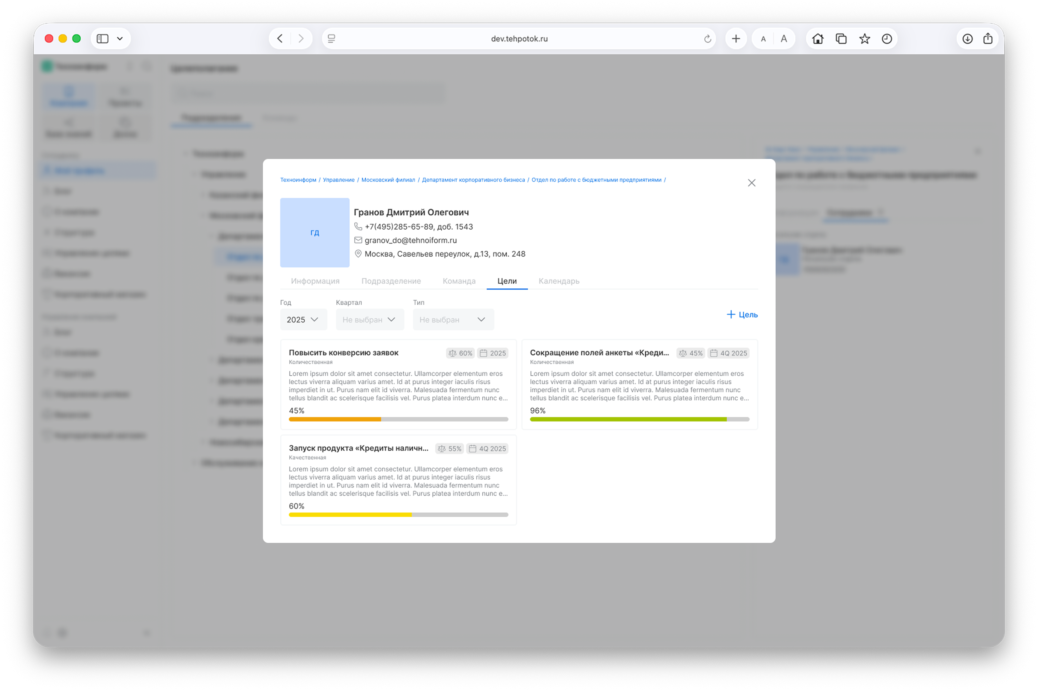Open browser home page icon
1038x691 pixels.
(x=817, y=39)
